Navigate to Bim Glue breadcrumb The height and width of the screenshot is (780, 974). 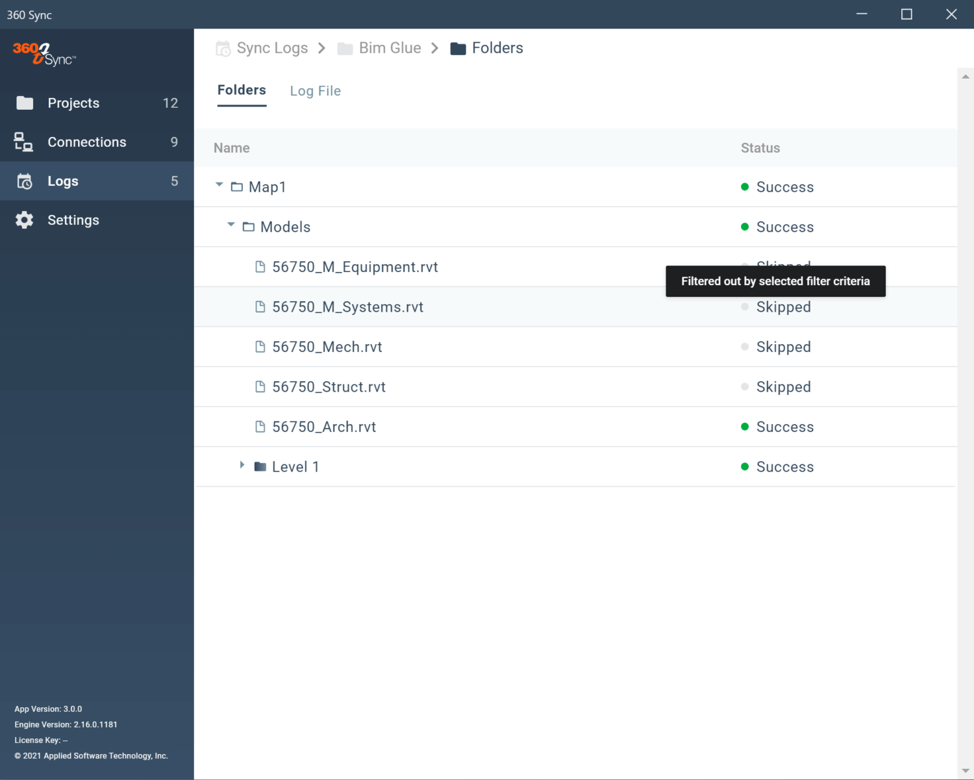tap(390, 48)
